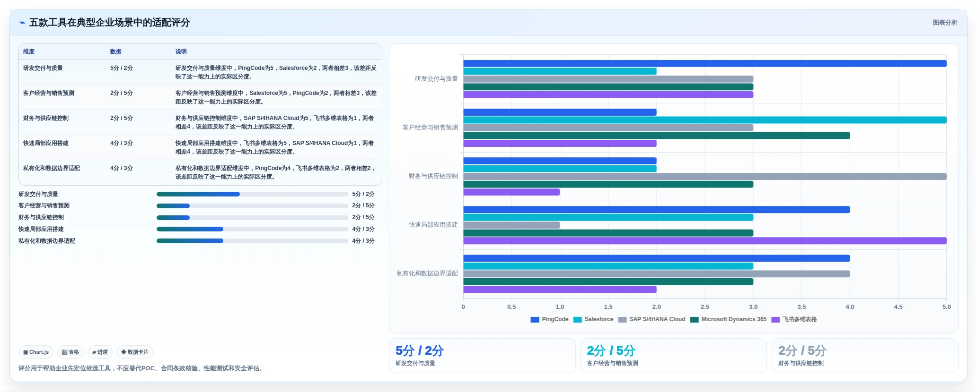Click progress bar for 私有化和数据边界适配

point(252,241)
